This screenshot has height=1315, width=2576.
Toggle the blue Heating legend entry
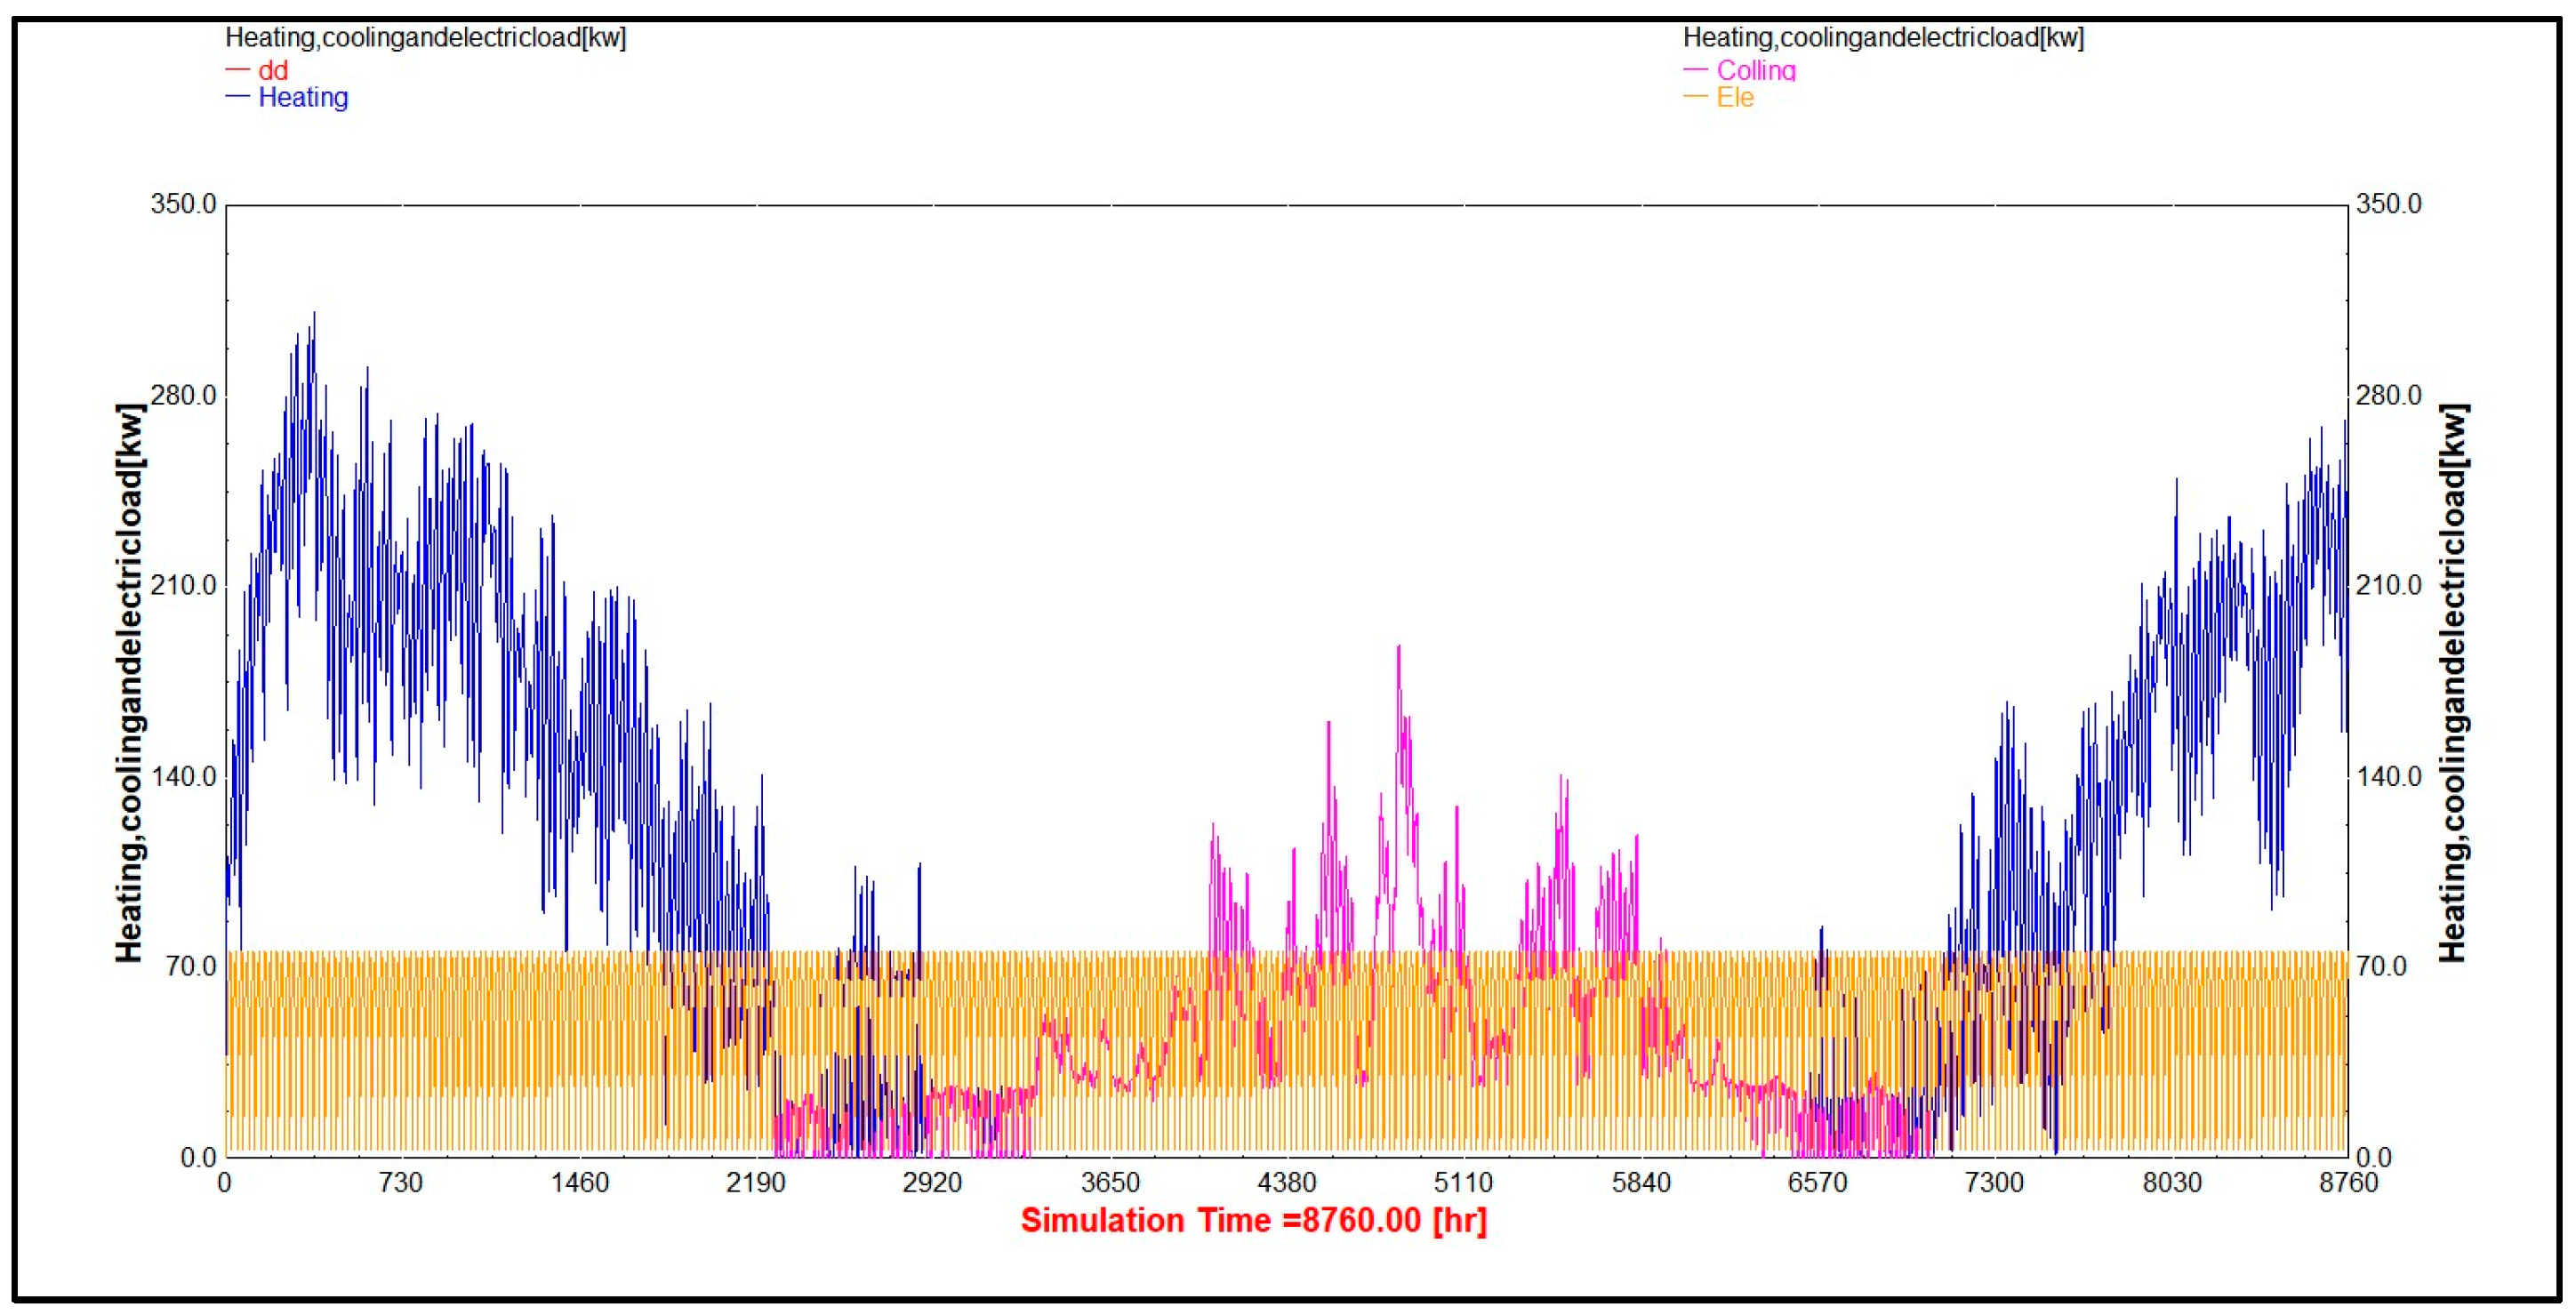302,98
